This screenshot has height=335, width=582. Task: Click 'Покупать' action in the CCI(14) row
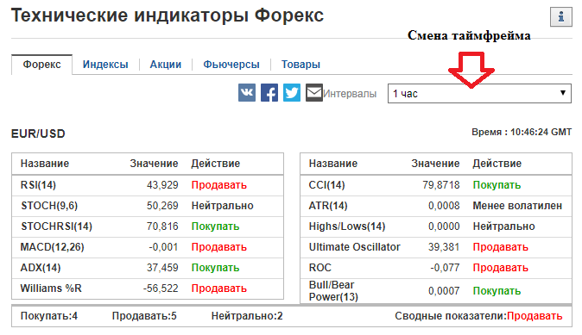pyautogui.click(x=497, y=184)
